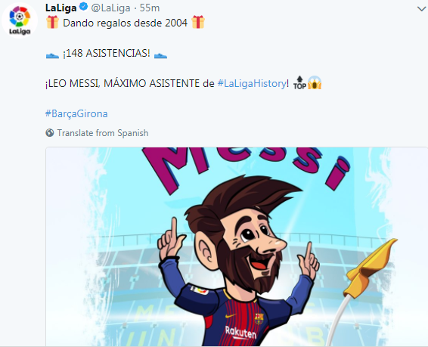This screenshot has width=428, height=347.
Task: Click the blue verified badge
Action: pyautogui.click(x=83, y=7)
